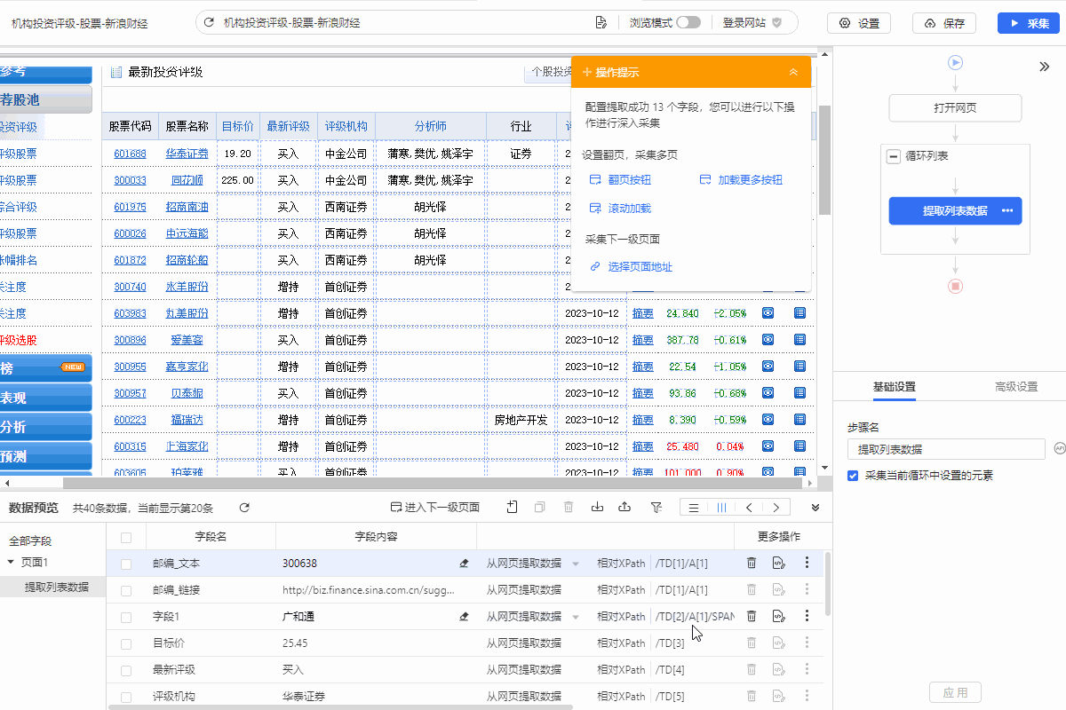Toggle 采集当前循环中设置的元素 checkbox
Screen dimensions: 1066x710
(853, 476)
